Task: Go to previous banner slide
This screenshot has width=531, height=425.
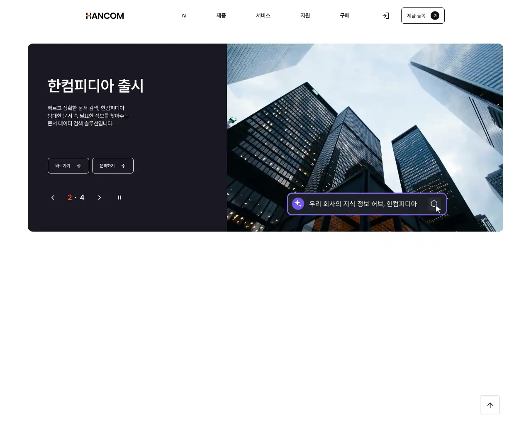Action: 53,198
